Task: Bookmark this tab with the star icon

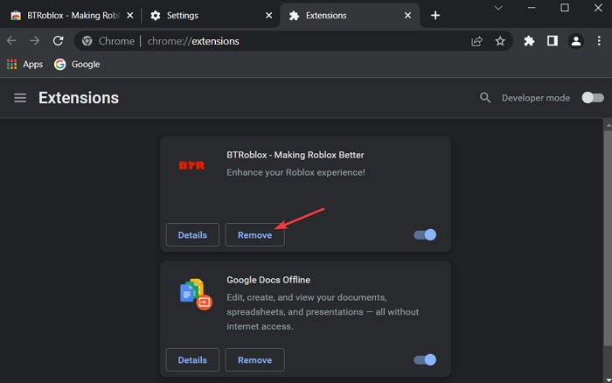Action: point(500,41)
